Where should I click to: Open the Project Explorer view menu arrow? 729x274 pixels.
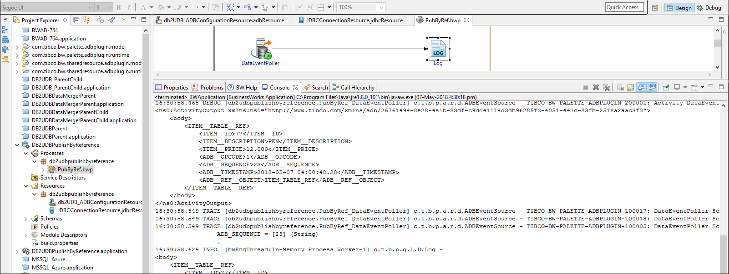tap(124, 20)
